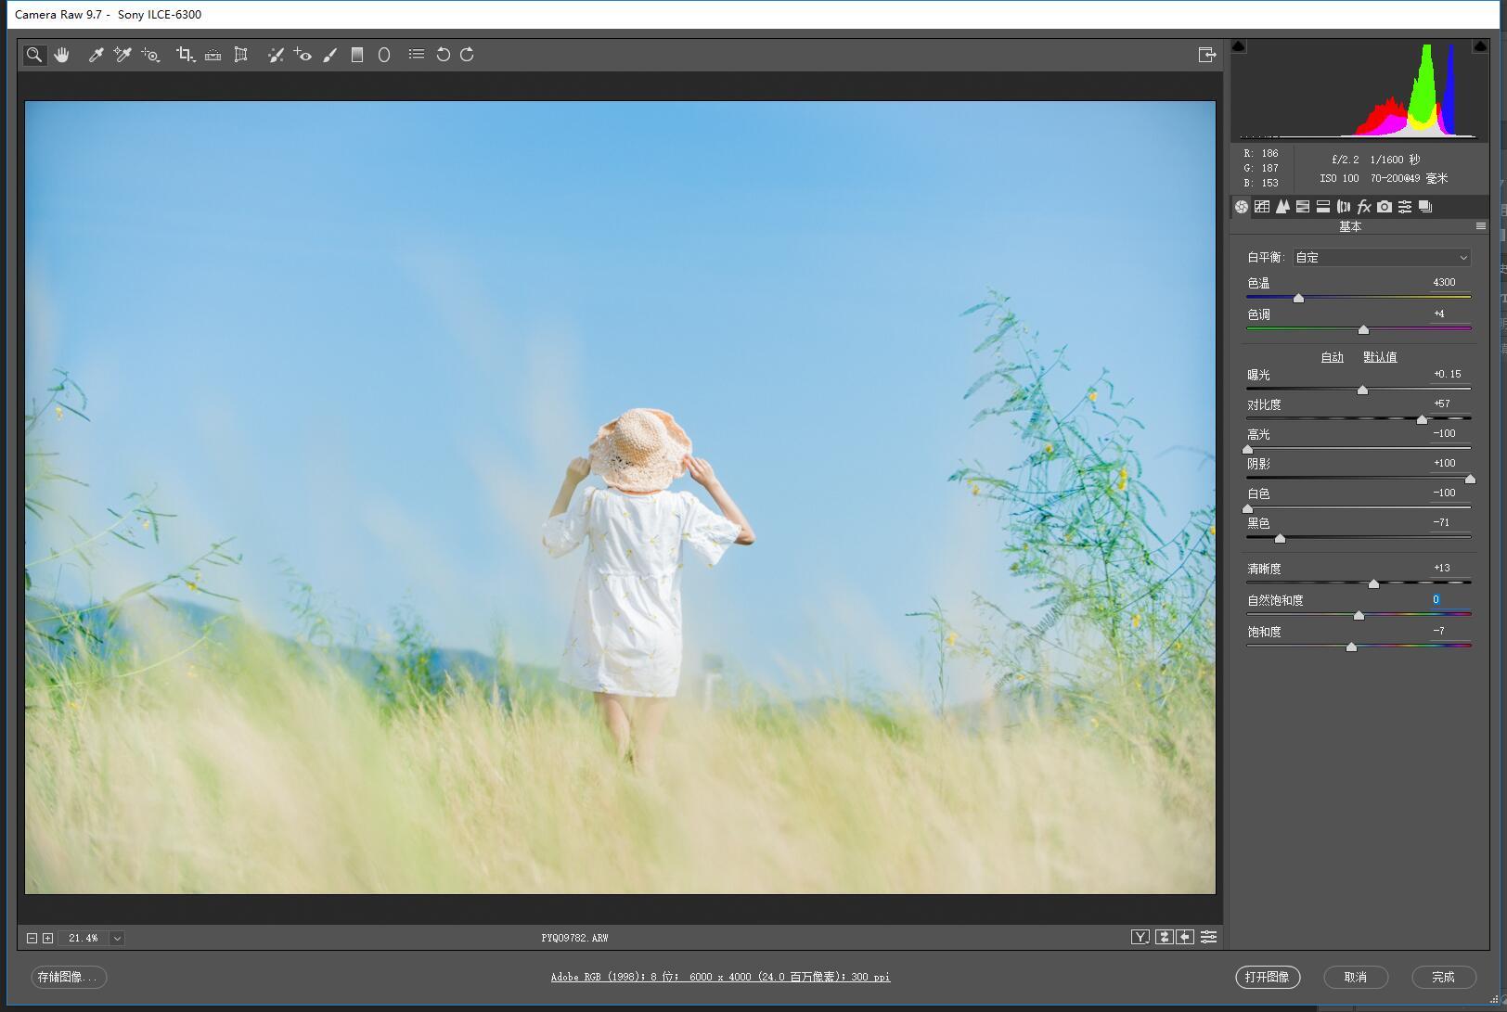This screenshot has width=1507, height=1012.
Task: Open the Presets panel tab
Action: (x=1405, y=207)
